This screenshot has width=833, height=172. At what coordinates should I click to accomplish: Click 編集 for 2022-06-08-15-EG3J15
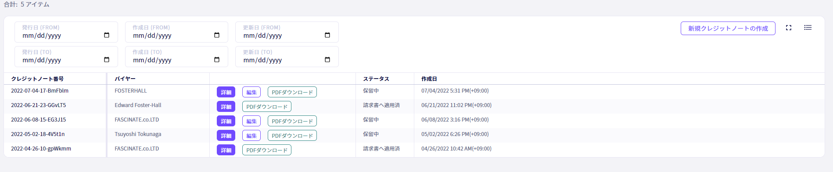coord(251,121)
